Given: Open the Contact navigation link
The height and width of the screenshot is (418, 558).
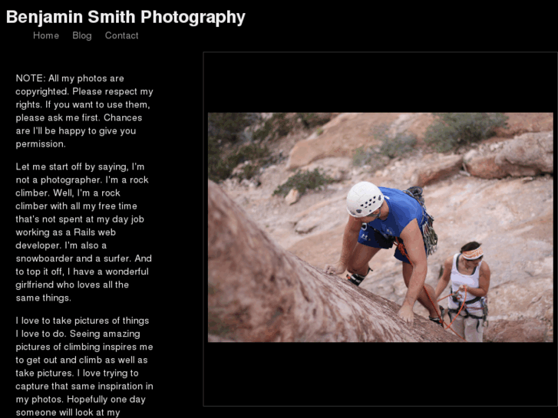Looking at the screenshot, I should (x=121, y=35).
